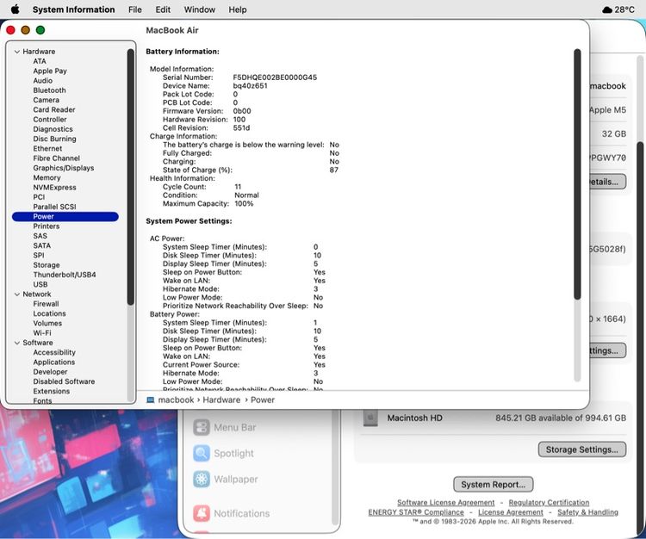Click the Wallpaper settings icon
This screenshot has height=539, width=646.
coord(202,479)
